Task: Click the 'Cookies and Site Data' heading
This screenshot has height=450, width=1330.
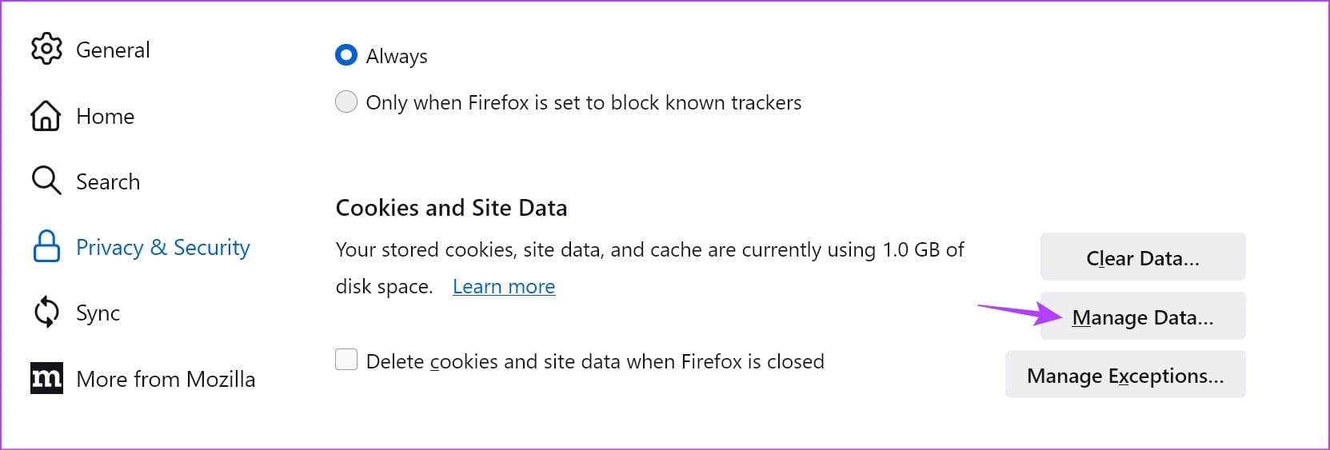Action: point(451,208)
